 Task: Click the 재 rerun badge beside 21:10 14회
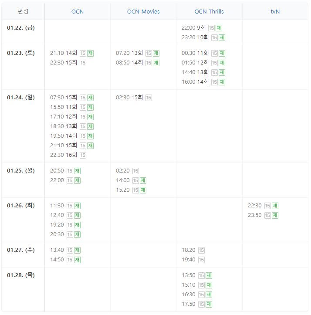click(x=90, y=53)
